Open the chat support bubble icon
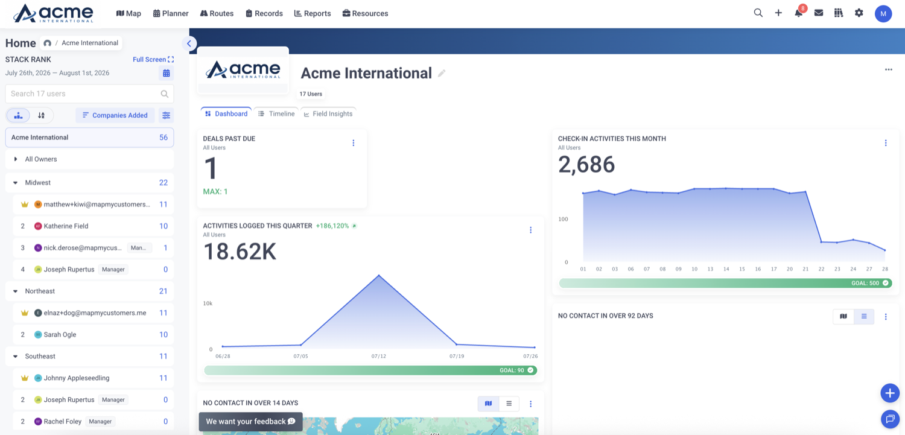This screenshot has height=435, width=905. click(x=890, y=418)
